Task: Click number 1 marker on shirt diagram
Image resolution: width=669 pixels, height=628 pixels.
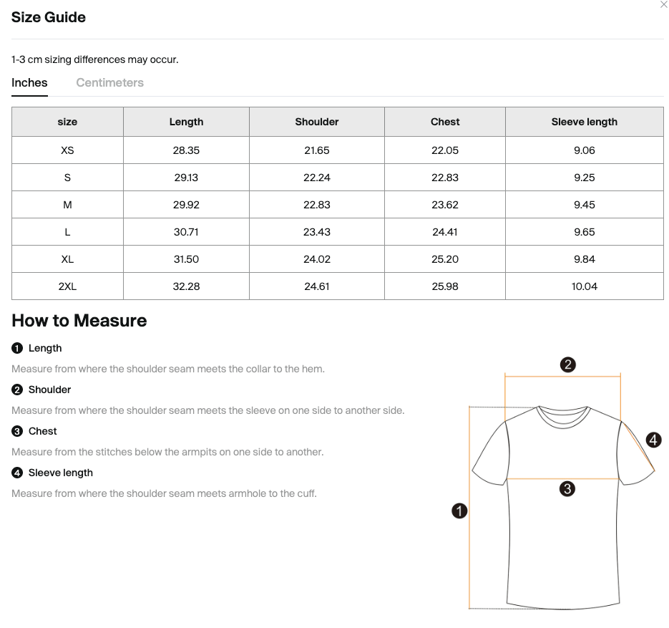Action: (460, 511)
